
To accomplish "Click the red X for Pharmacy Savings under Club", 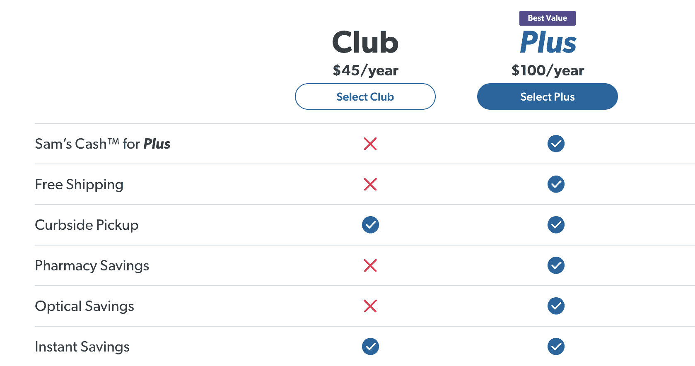I will (x=370, y=265).
